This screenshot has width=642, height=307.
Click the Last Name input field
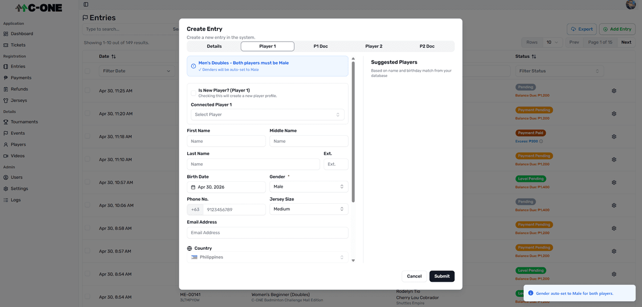point(253,164)
